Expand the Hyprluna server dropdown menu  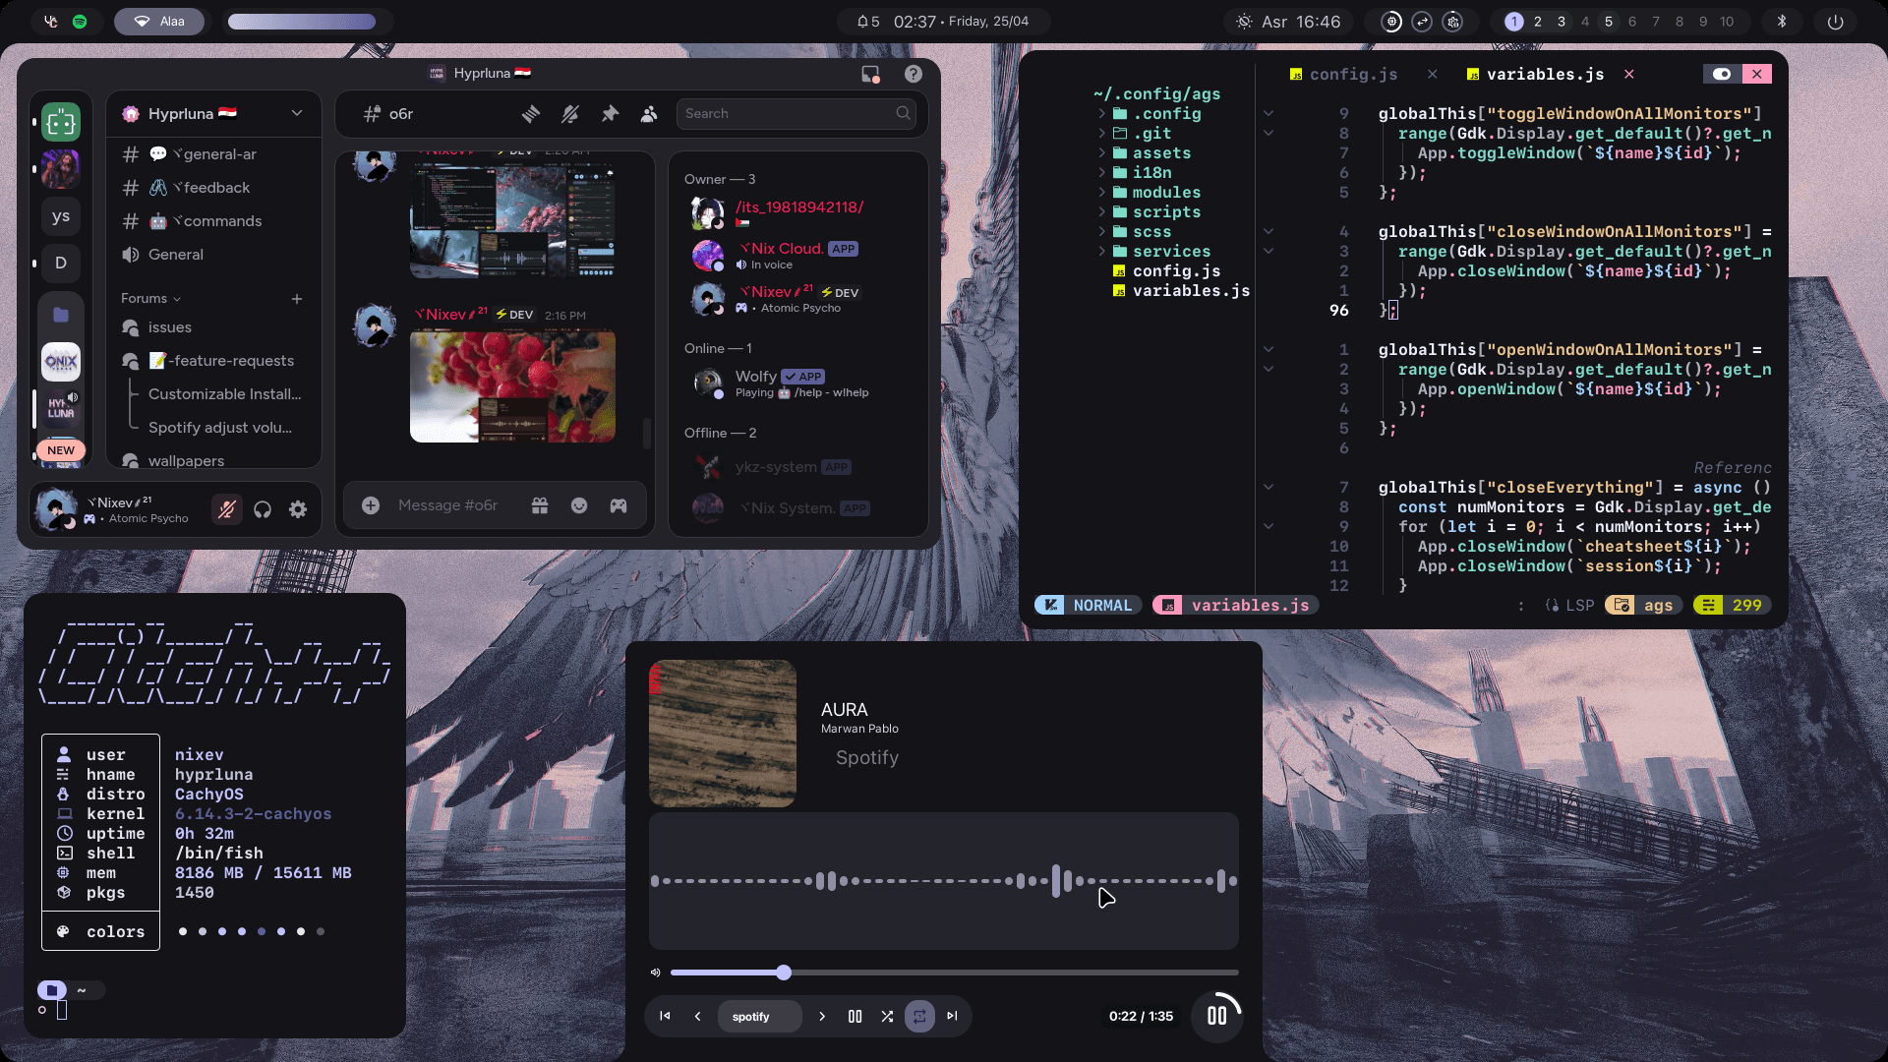tap(297, 114)
